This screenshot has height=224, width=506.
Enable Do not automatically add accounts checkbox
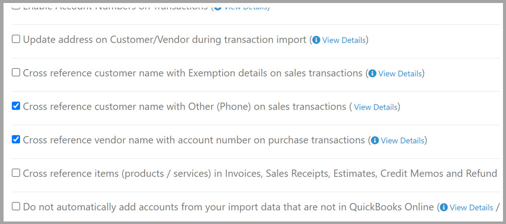click(x=16, y=206)
